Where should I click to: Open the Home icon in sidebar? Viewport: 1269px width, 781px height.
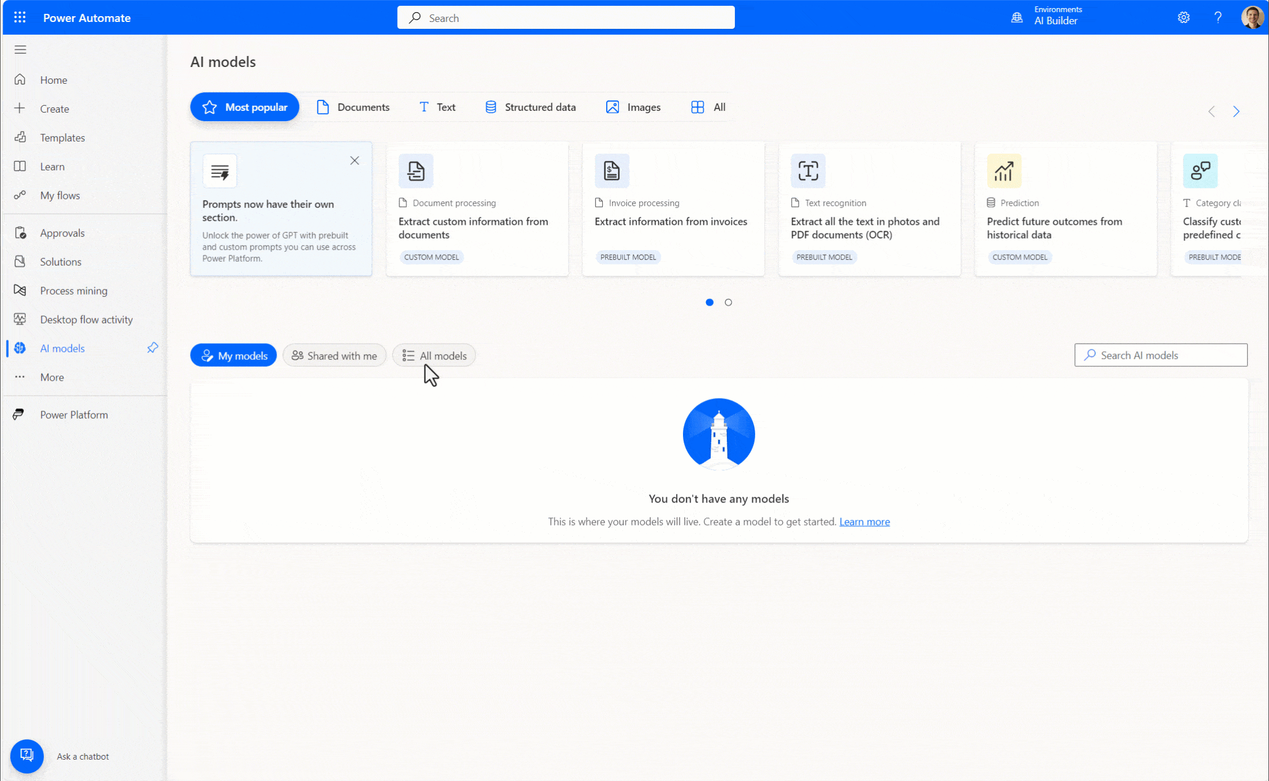tap(20, 80)
